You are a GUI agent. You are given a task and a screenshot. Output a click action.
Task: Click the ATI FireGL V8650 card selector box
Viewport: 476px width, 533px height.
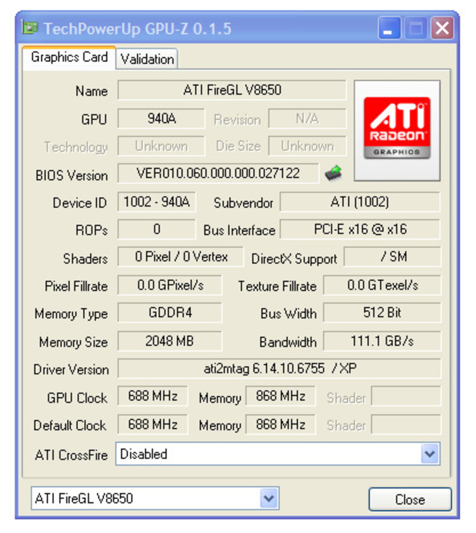(155, 498)
